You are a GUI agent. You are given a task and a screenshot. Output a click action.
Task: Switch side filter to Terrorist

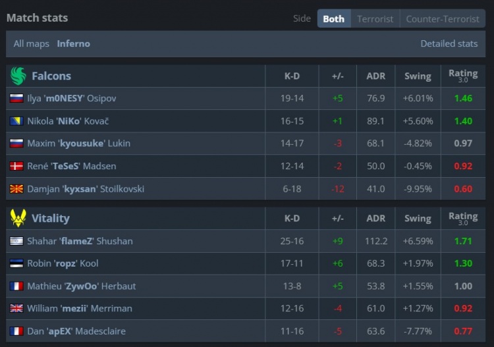375,19
